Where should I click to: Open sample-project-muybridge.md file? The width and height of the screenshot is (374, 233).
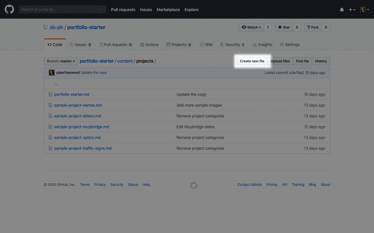81,126
